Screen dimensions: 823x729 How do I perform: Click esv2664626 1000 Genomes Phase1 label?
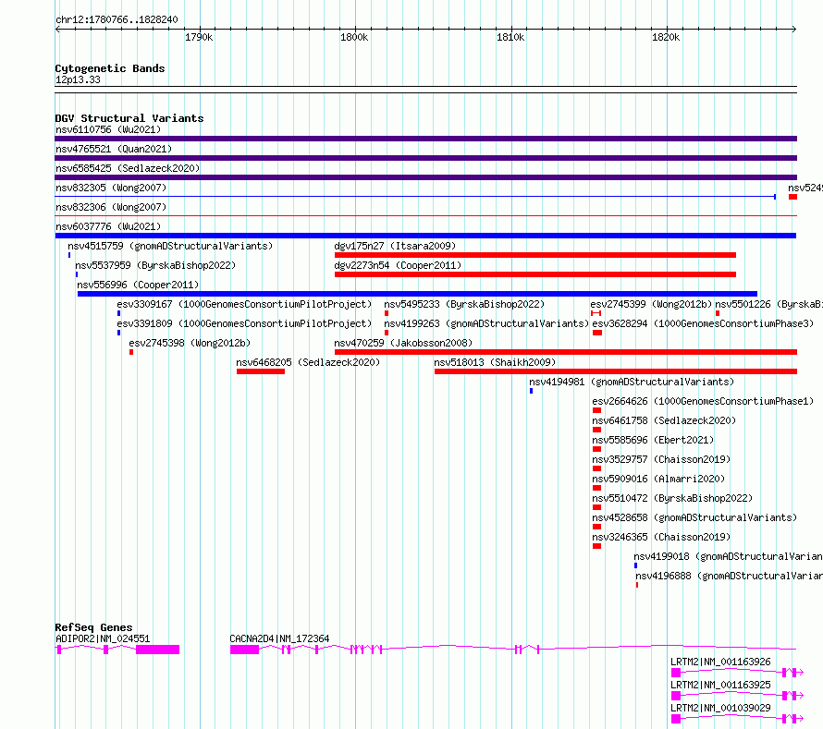tap(703, 401)
